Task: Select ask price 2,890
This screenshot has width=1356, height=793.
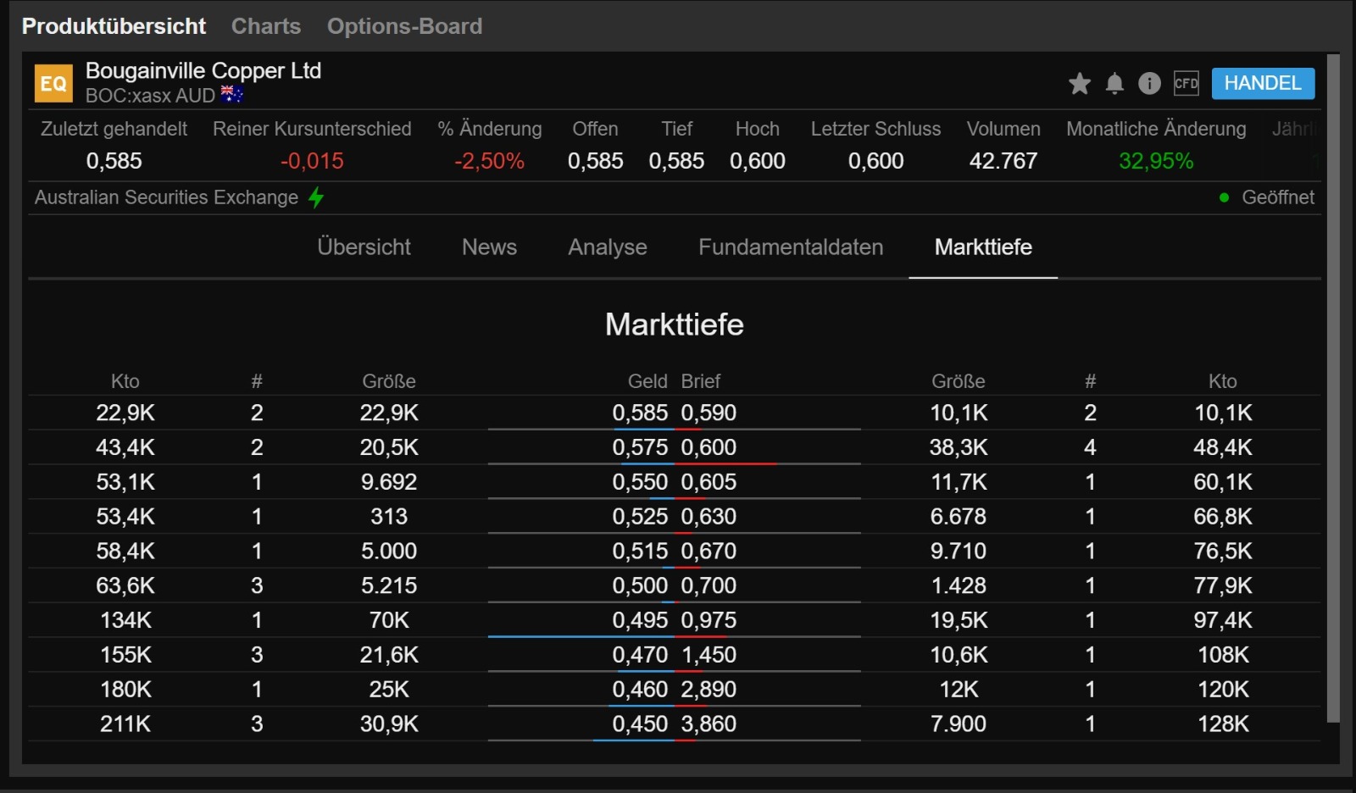Action: tap(709, 690)
